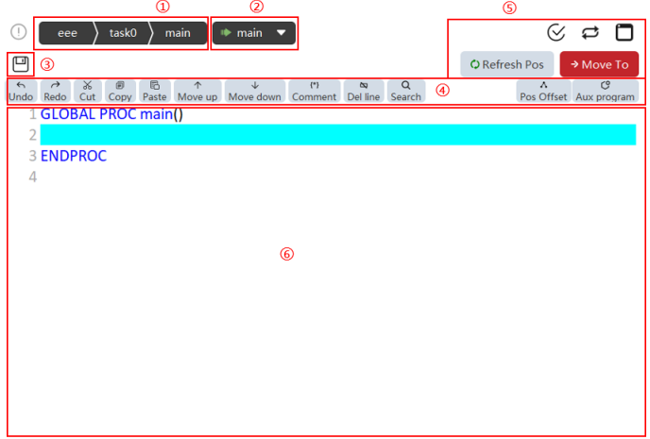Open the main procedure dropdown
Image resolution: width=650 pixels, height=439 pixels.
(254, 33)
